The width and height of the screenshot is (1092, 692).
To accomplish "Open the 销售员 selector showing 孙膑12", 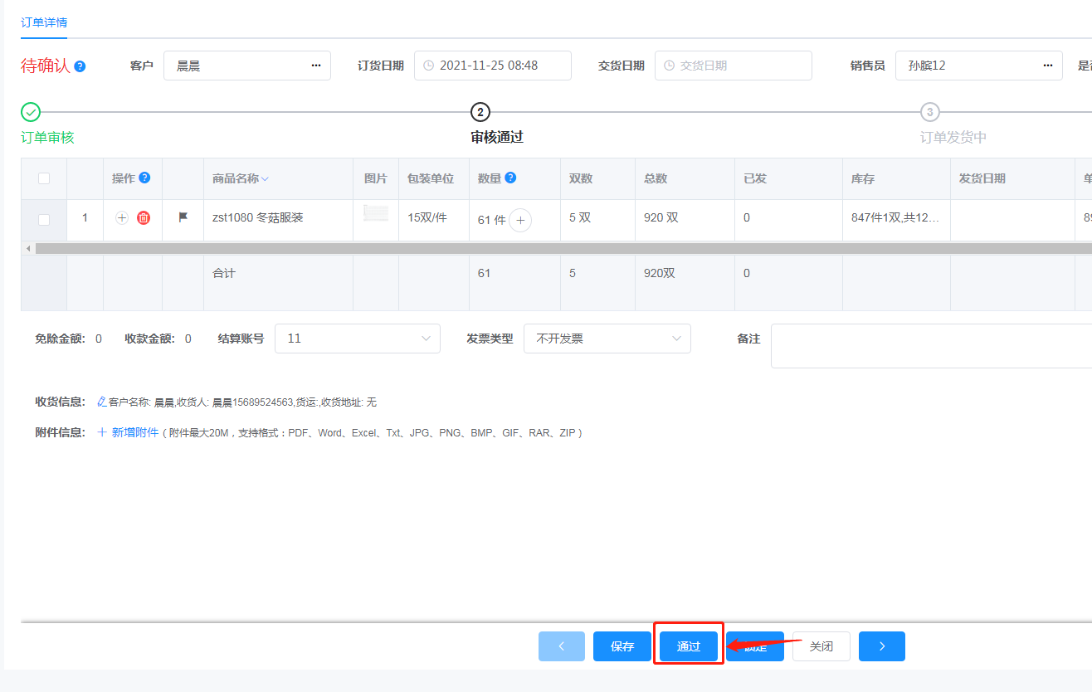I will coord(978,66).
